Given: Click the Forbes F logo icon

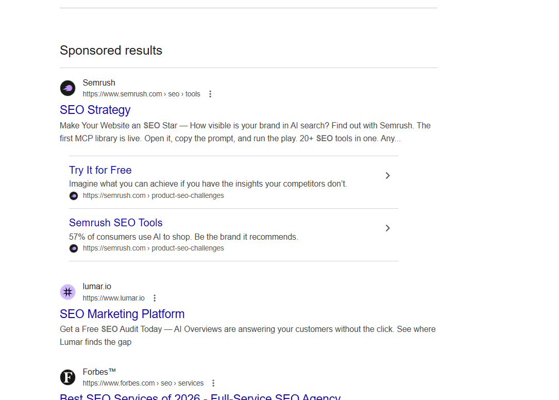Looking at the screenshot, I should [67, 377].
